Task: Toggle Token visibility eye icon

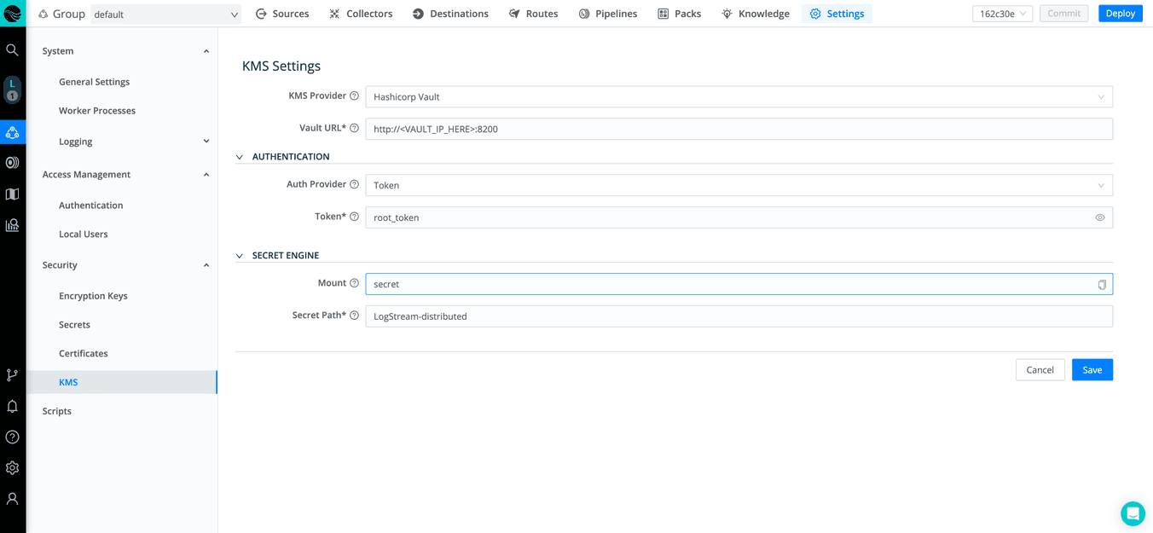Action: point(1099,217)
